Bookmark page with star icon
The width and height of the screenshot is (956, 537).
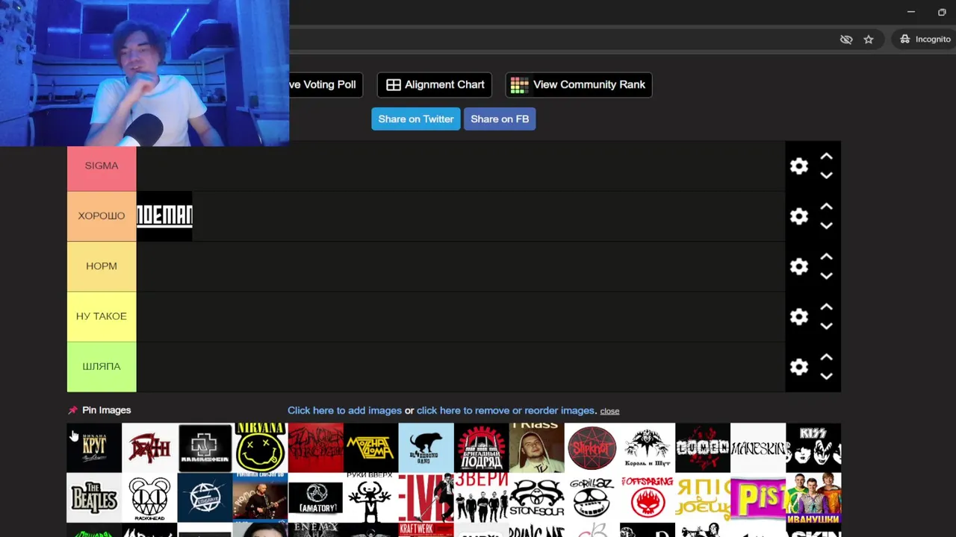(869, 40)
